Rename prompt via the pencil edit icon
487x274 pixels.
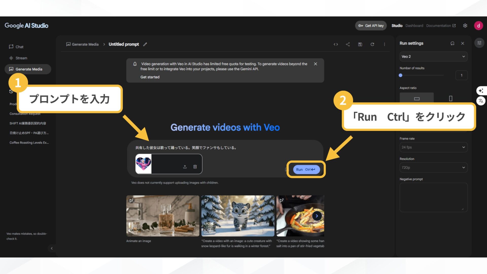(x=145, y=44)
